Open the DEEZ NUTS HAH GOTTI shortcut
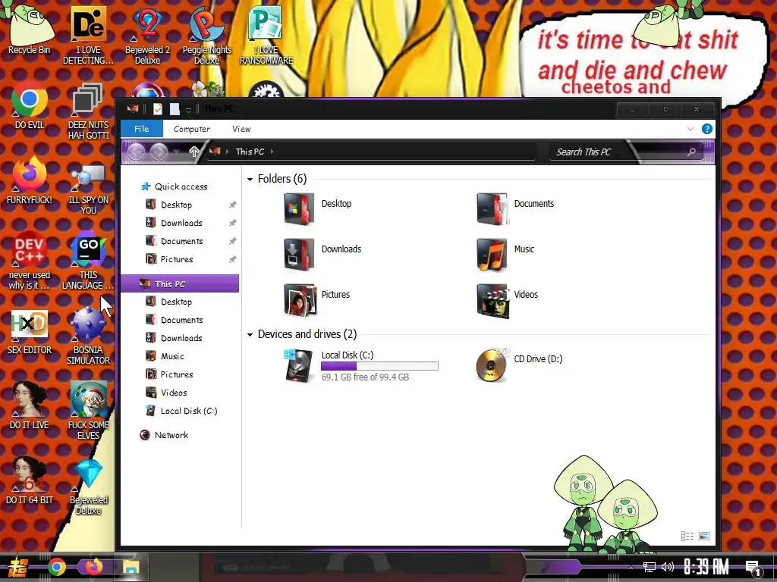Screen dimensions: 777x582 88,111
